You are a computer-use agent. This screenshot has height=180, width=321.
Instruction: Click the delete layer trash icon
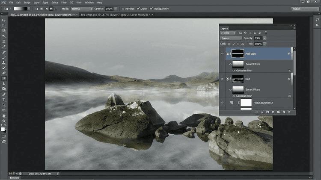289,112
